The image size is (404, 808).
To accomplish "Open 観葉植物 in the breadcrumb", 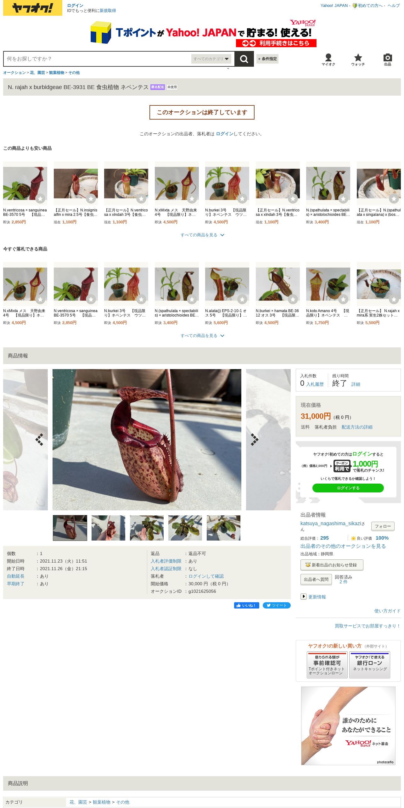I will [57, 73].
